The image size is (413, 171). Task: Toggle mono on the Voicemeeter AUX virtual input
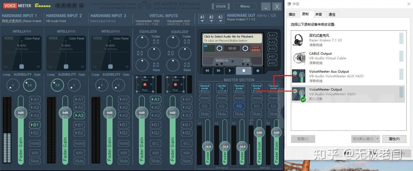[x=186, y=143]
